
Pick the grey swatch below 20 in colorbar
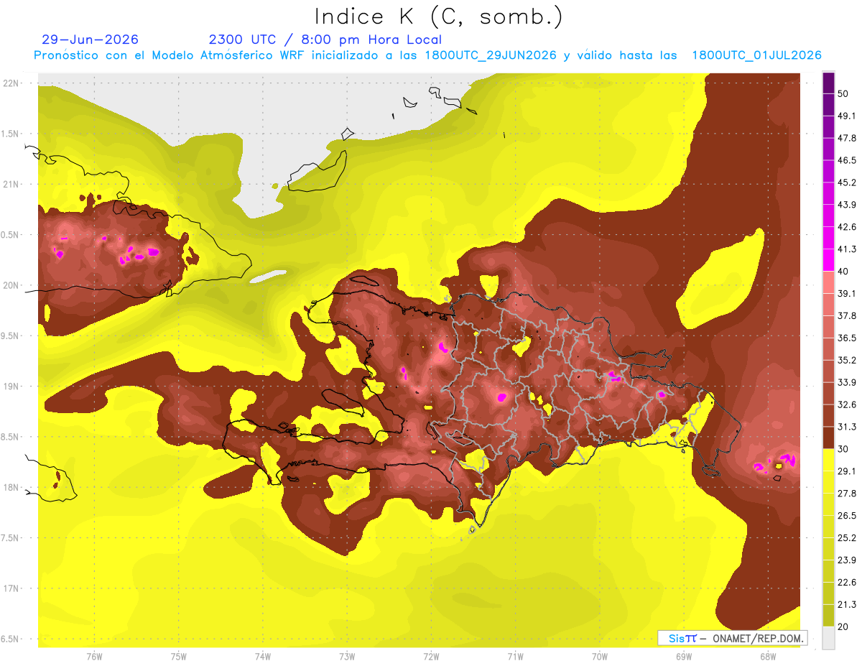pos(828,638)
